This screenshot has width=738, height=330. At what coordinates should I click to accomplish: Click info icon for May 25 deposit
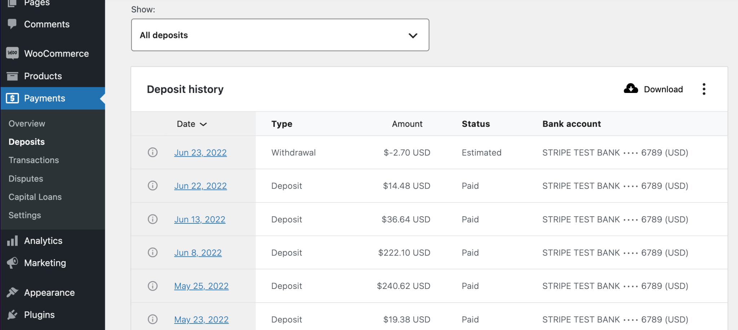pos(153,286)
